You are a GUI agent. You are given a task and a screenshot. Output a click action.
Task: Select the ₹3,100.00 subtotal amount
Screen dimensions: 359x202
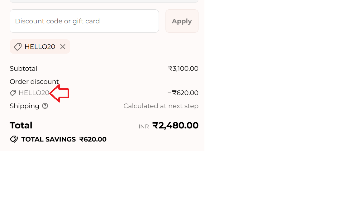[x=183, y=69]
